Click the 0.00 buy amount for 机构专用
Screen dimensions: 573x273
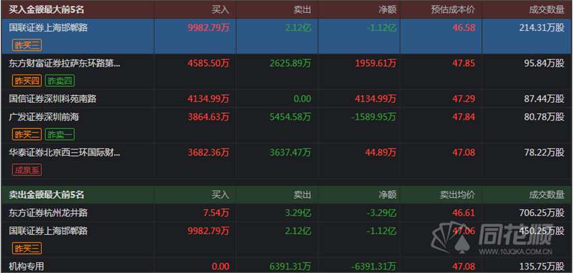tap(220, 266)
